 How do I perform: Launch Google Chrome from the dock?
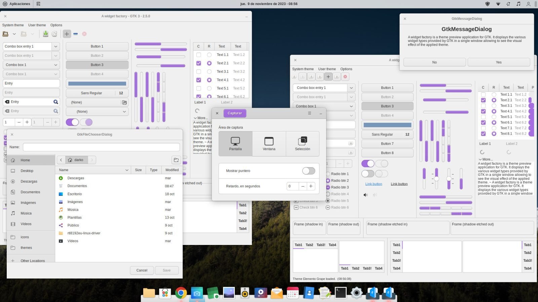[x=181, y=293]
